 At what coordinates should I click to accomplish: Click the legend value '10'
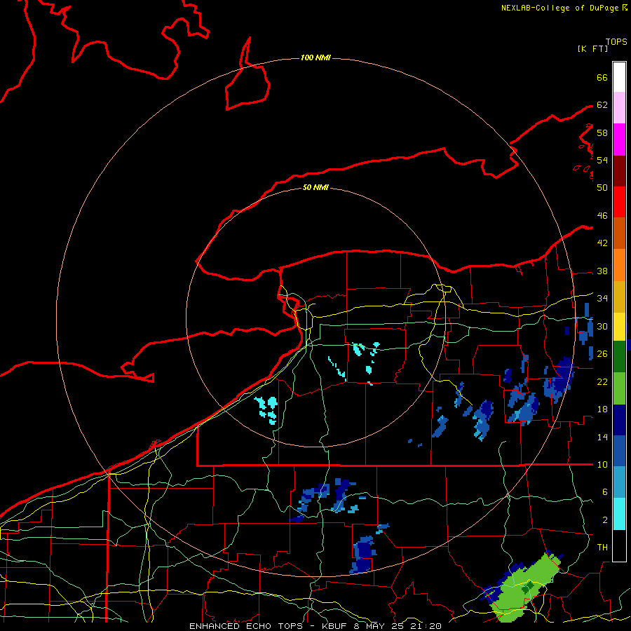click(602, 465)
